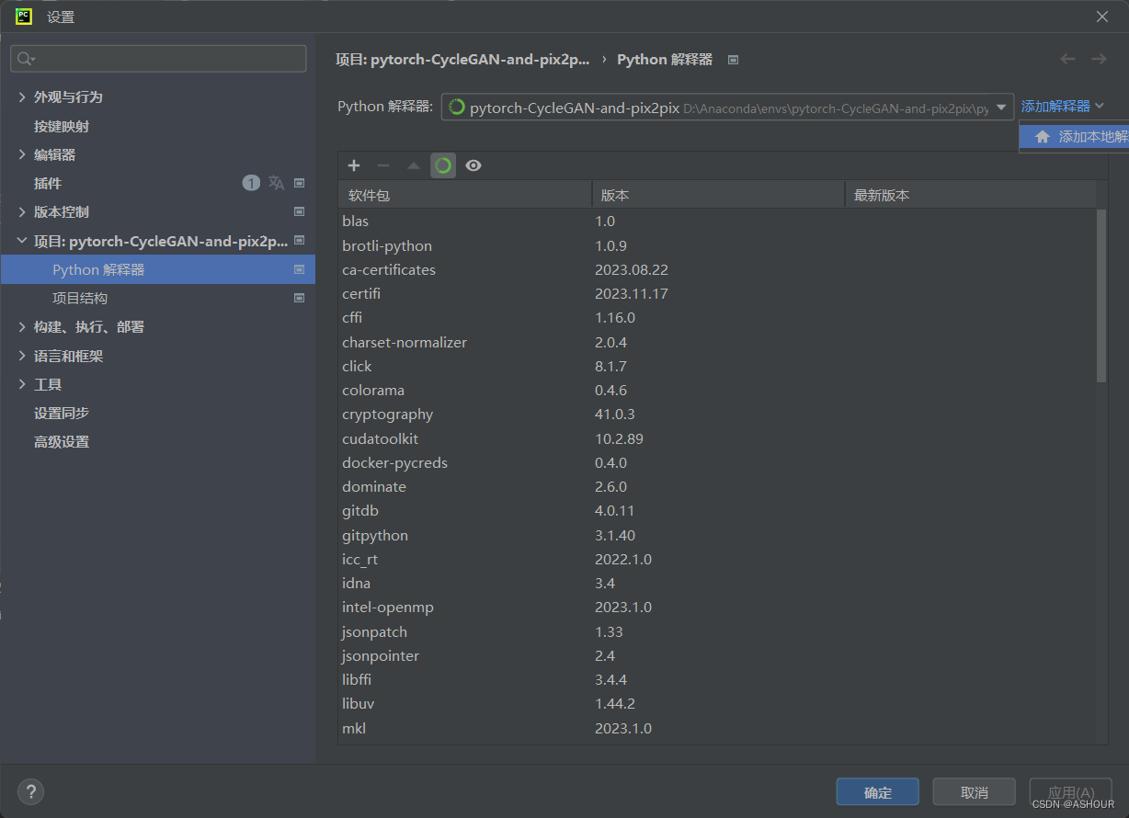Viewport: 1129px width, 818px height.
Task: Click the install package plus icon
Action: (x=354, y=165)
